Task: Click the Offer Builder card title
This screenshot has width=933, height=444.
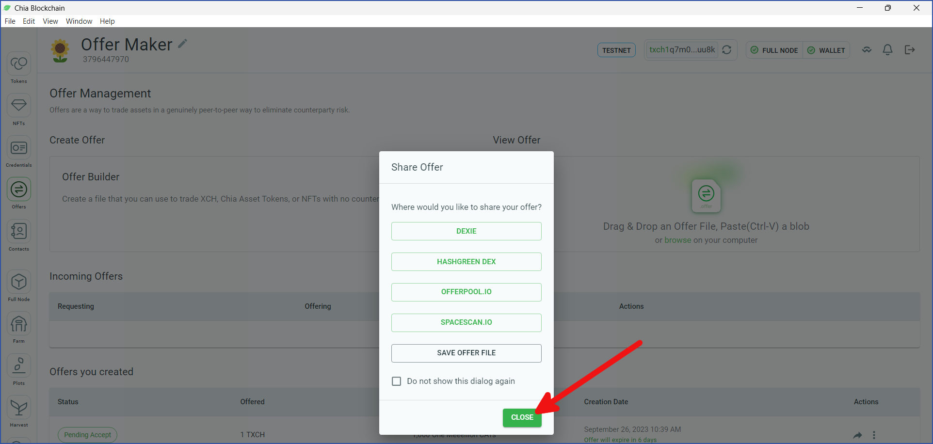Action: 91,177
